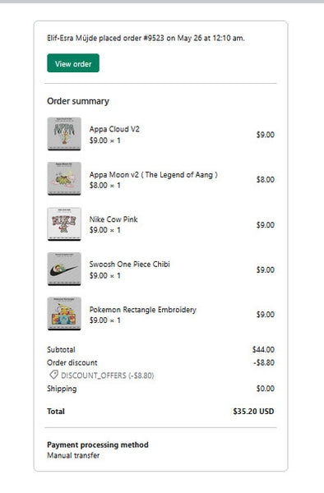
Task: Click the discount tag icon next to DISCOUNT_OFFERS
Action: (x=53, y=375)
